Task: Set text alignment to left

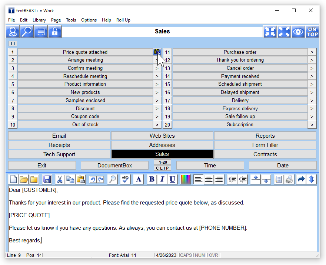Action: pos(198,179)
